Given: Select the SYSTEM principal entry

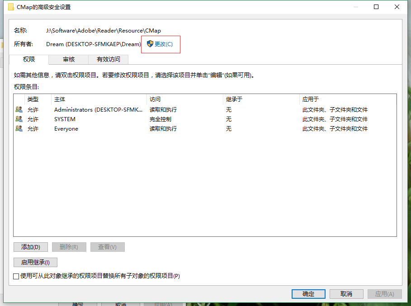Looking at the screenshot, I should point(65,119).
